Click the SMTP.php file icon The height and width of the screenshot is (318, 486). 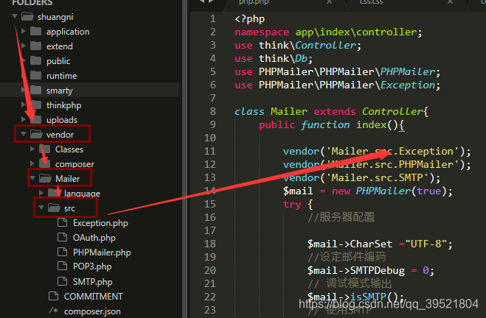[x=62, y=281]
